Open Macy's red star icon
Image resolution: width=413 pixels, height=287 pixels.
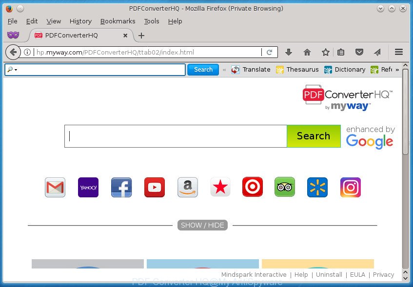coord(220,187)
